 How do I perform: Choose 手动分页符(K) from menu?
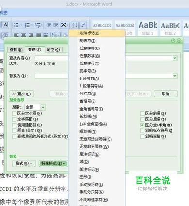(x=96, y=192)
